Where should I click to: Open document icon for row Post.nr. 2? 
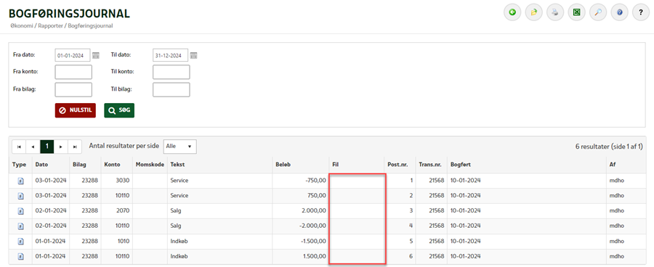(x=20, y=196)
